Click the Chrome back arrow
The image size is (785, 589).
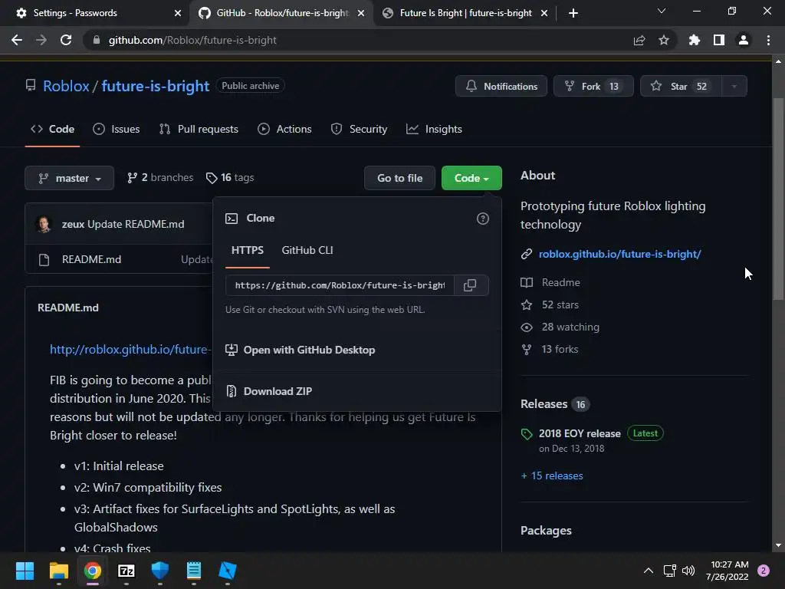pyautogui.click(x=17, y=40)
